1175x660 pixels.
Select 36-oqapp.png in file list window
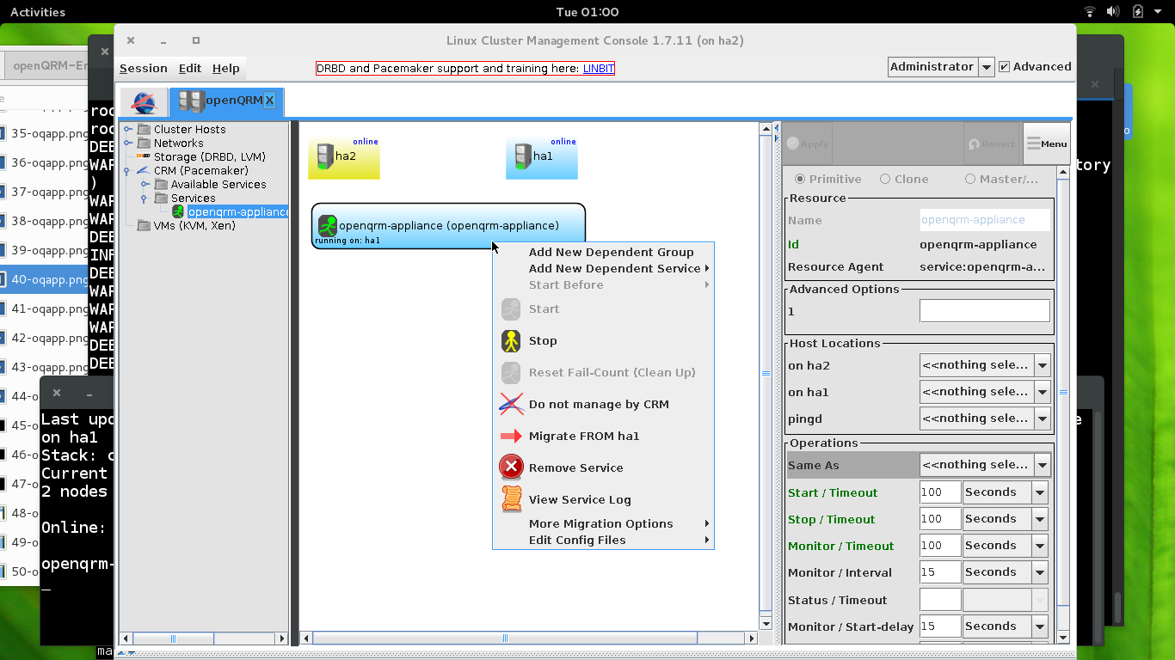tap(49, 162)
